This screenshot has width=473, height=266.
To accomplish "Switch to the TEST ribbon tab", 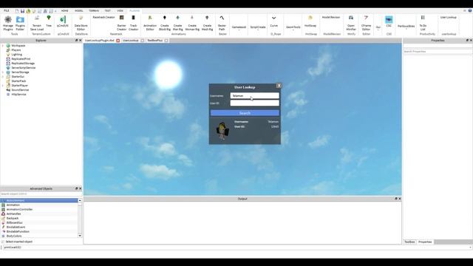I will (107, 11).
